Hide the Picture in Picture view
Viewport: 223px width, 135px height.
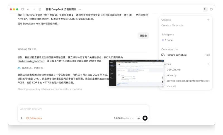pyautogui.click(x=207, y=55)
